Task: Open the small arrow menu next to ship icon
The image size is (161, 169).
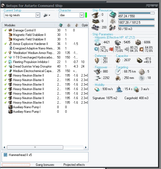Action: 49,15
